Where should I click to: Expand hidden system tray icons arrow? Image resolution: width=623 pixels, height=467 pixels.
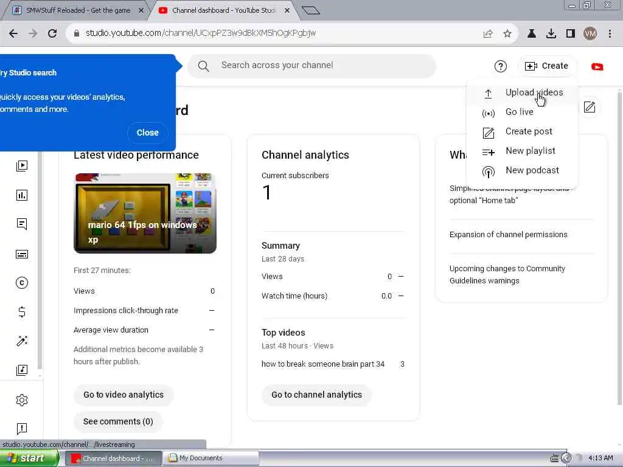pyautogui.click(x=567, y=458)
